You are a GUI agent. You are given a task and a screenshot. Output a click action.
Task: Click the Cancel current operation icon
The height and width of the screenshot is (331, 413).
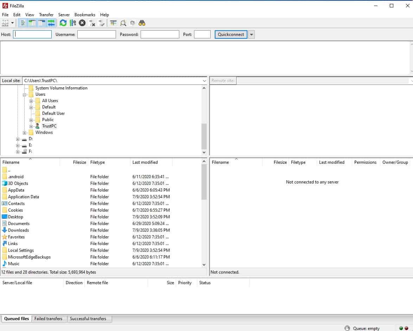[82, 23]
